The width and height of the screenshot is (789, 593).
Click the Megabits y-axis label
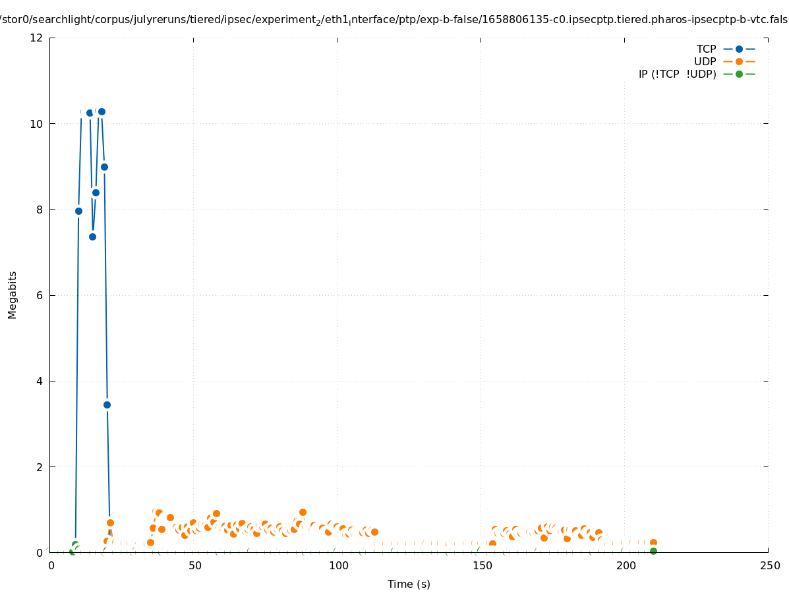(13, 295)
